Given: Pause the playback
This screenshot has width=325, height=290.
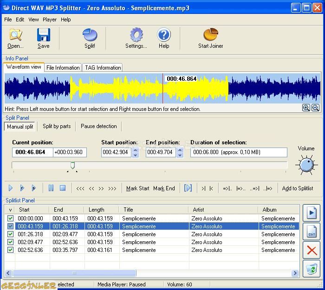Looking at the screenshot, I should tap(51, 188).
